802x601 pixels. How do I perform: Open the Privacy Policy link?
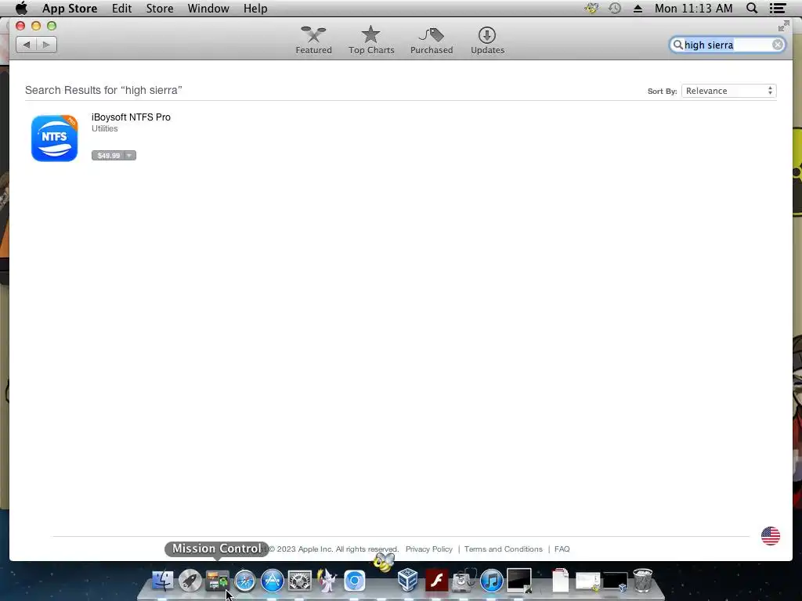click(429, 549)
